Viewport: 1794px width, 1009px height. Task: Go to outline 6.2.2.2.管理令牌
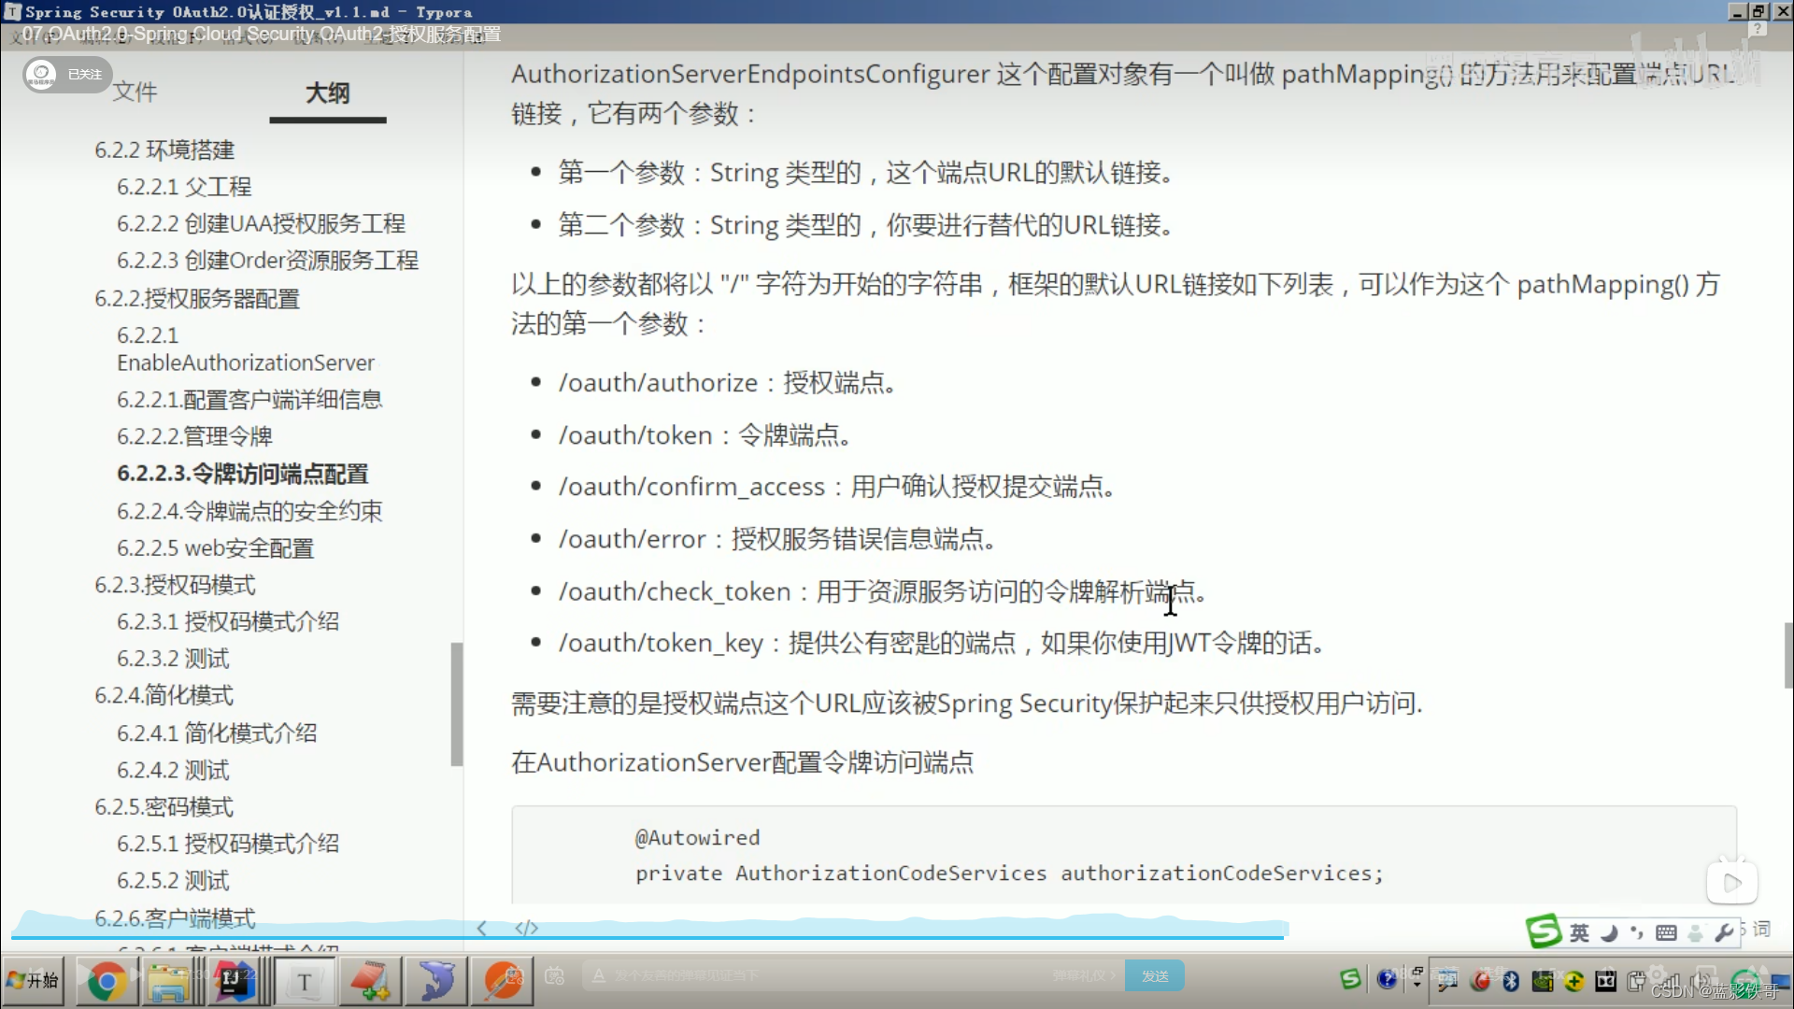pos(194,436)
